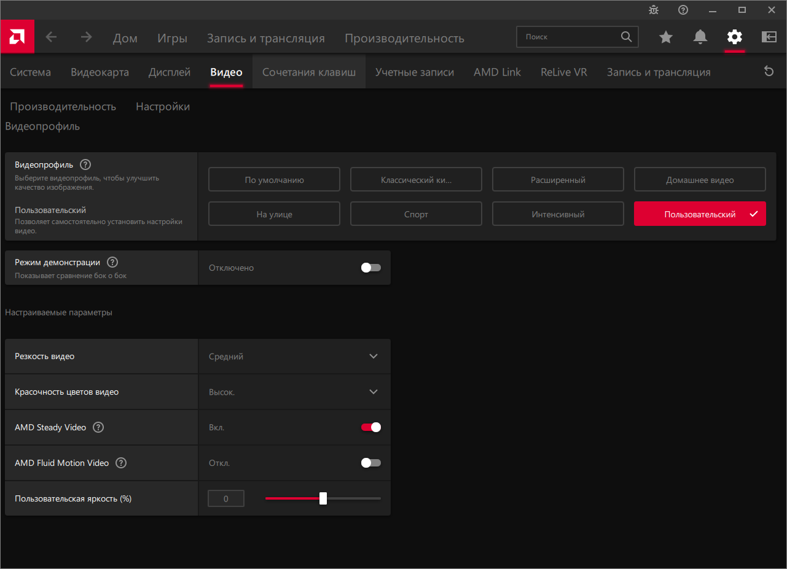Select Пользовательский video profile button
The height and width of the screenshot is (569, 787).
[700, 214]
